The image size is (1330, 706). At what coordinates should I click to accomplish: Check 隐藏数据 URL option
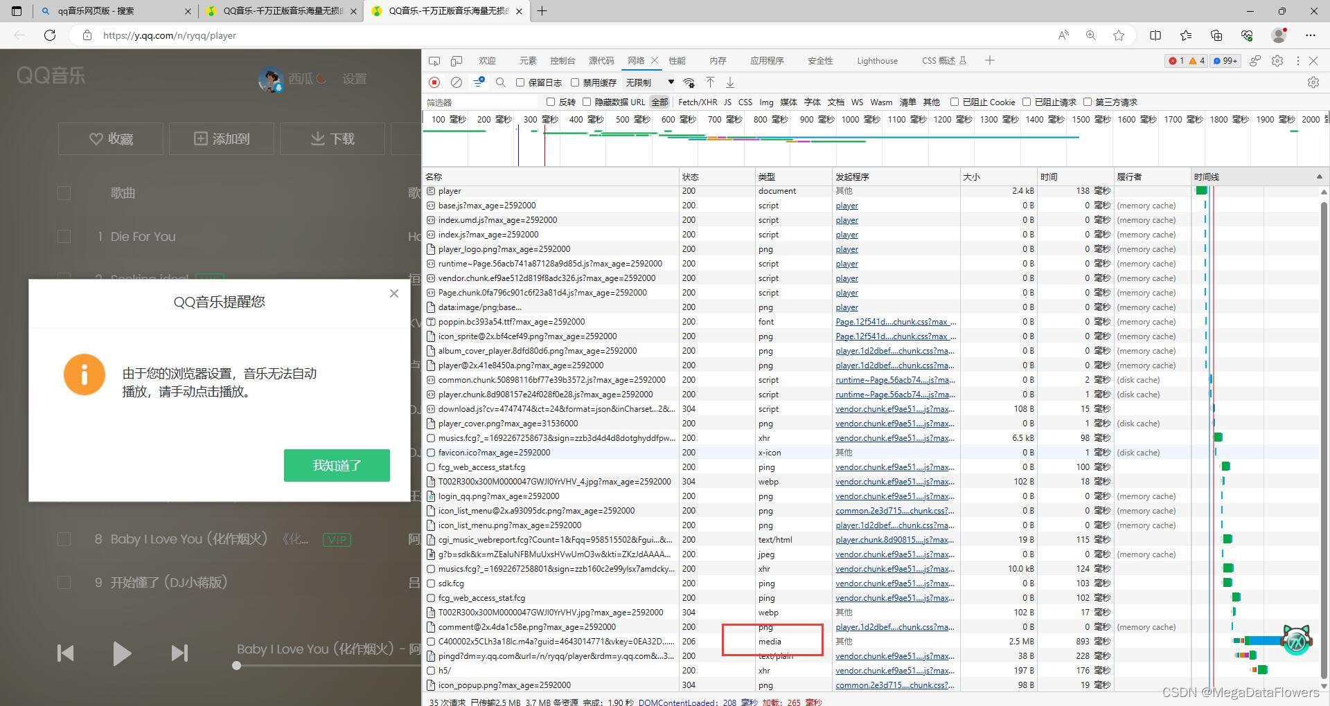(x=587, y=102)
